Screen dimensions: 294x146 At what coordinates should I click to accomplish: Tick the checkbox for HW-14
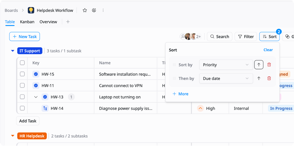(x=22, y=108)
